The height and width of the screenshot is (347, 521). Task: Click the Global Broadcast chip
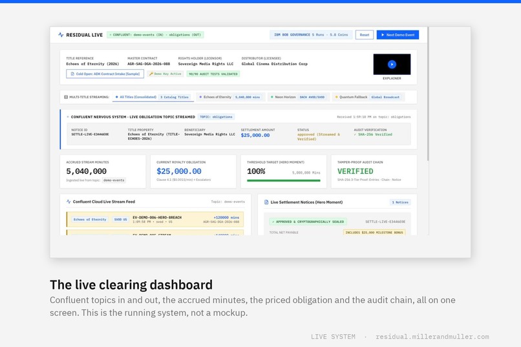click(385, 97)
